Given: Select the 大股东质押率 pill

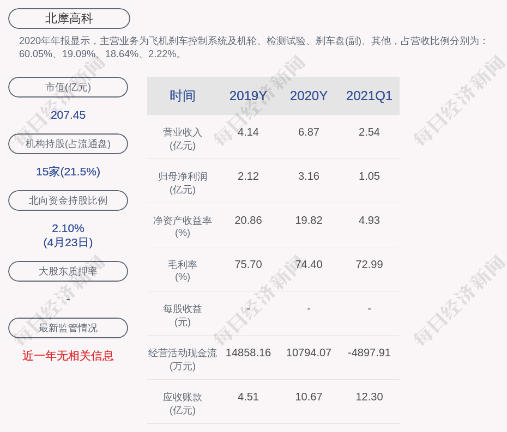Looking at the screenshot, I should (x=68, y=271).
